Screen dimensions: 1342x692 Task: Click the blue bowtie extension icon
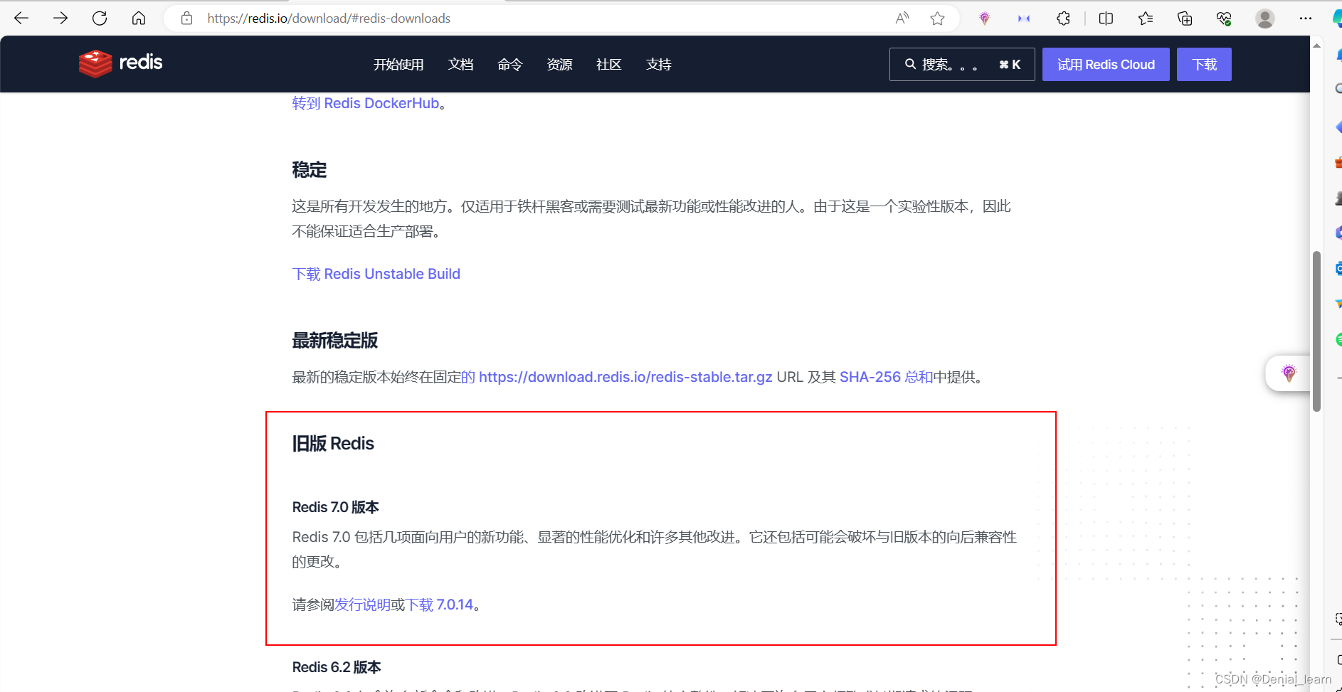pos(1024,18)
